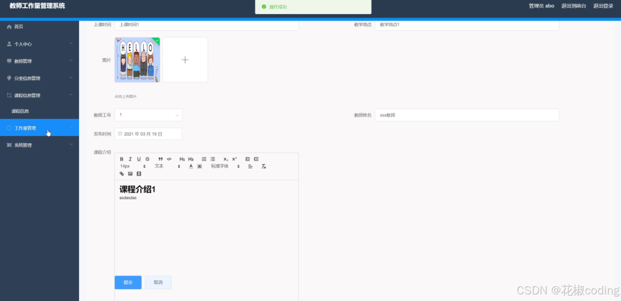This screenshot has width=621, height=301.
Task: Insert an image in editor
Action: click(x=130, y=174)
